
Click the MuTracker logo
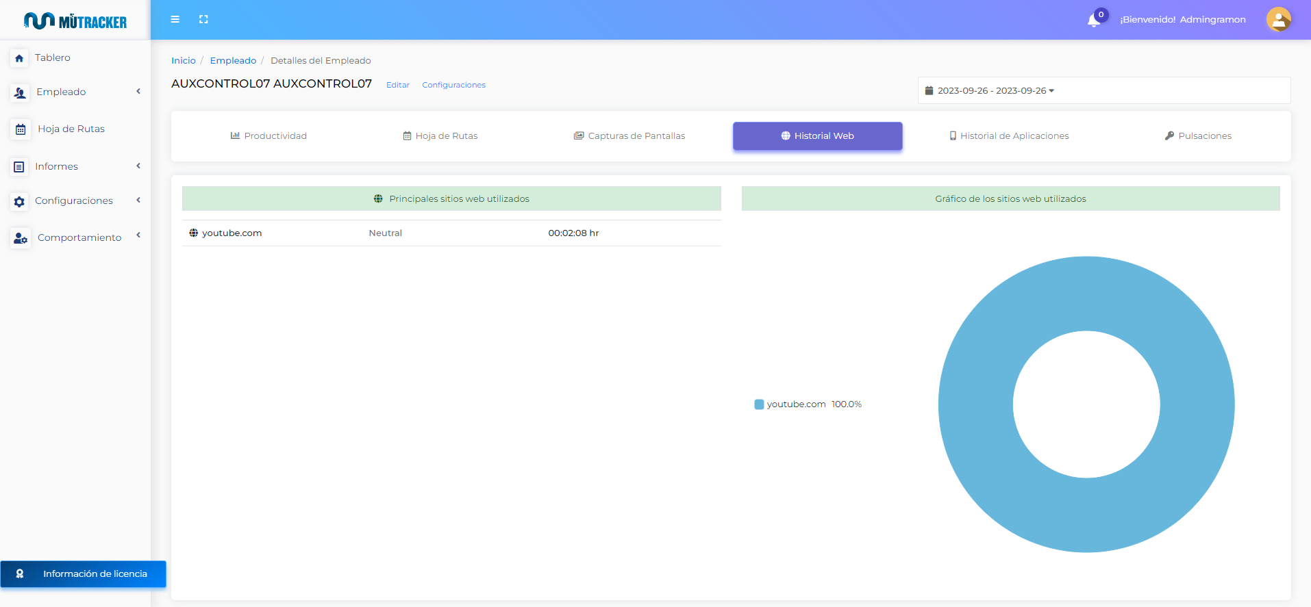tap(75, 21)
